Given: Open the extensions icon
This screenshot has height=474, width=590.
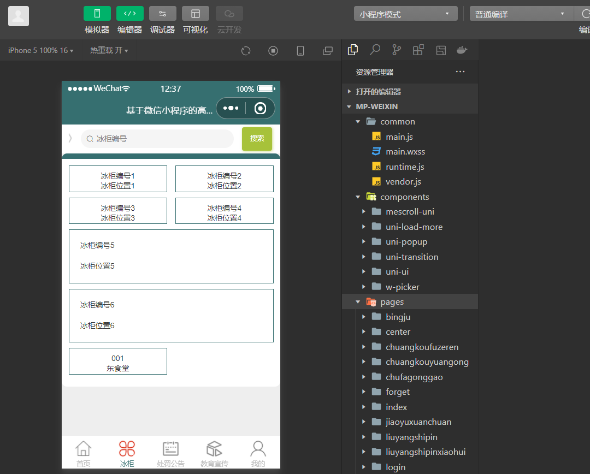Looking at the screenshot, I should (x=418, y=50).
